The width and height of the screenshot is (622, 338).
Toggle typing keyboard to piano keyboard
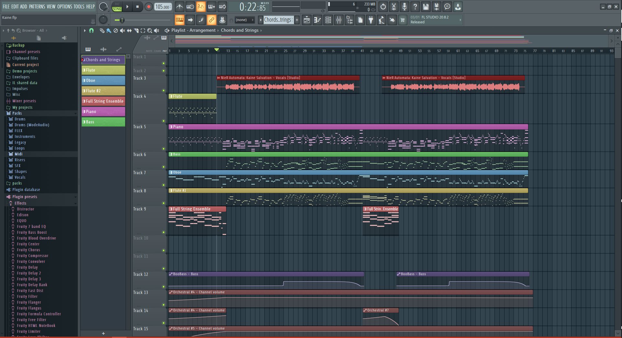[180, 20]
